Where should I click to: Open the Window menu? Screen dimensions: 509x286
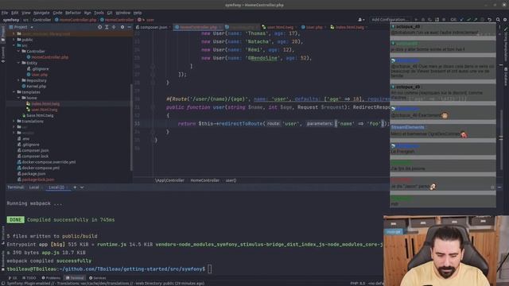click(123, 13)
